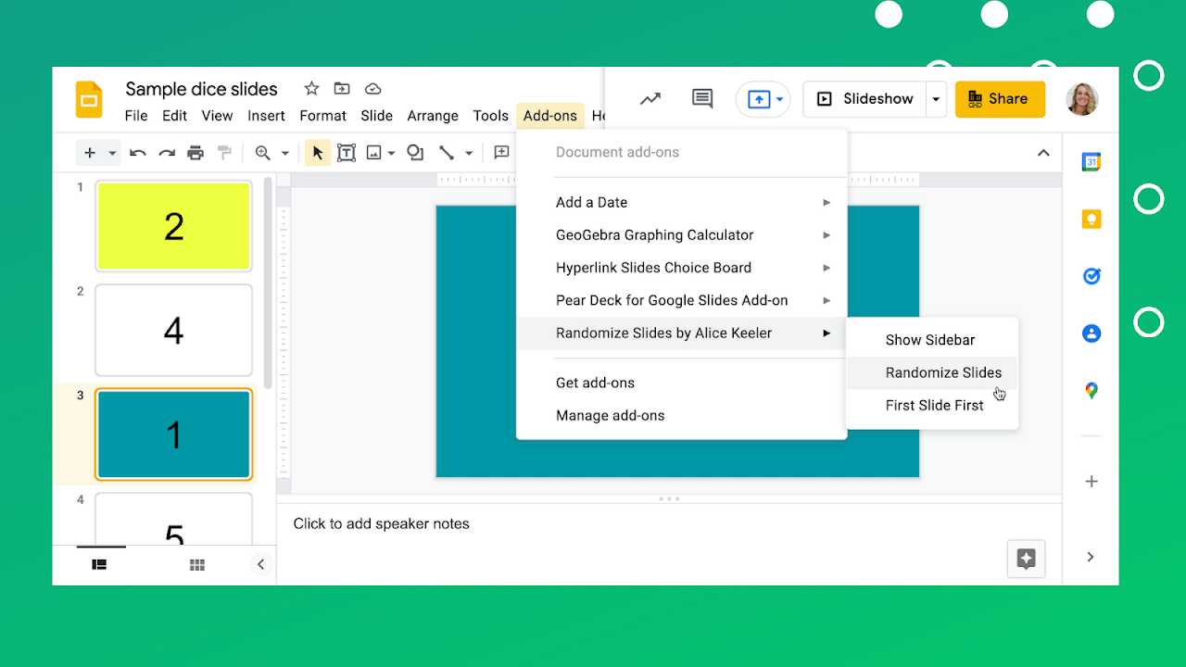
Task: Click the Explore button
Action: 1026,559
